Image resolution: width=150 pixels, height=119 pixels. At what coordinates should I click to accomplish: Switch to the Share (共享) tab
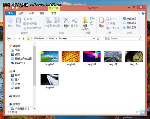31,13
